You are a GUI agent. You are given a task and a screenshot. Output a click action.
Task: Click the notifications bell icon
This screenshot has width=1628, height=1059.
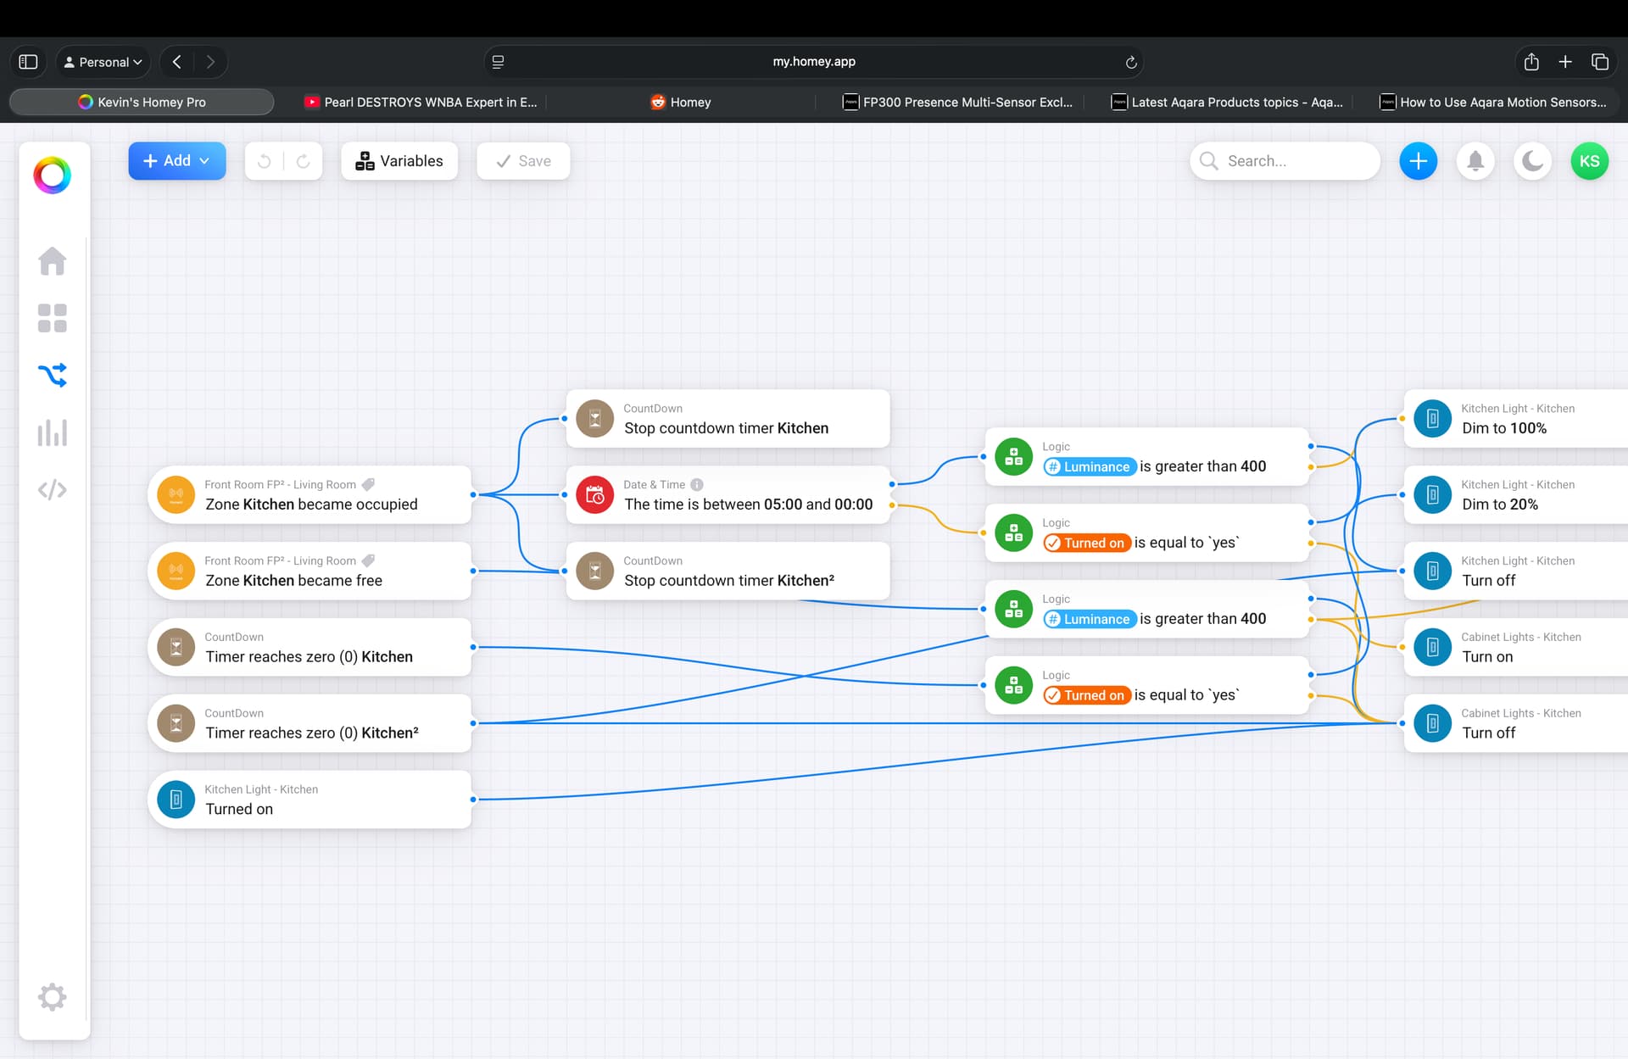[1475, 161]
